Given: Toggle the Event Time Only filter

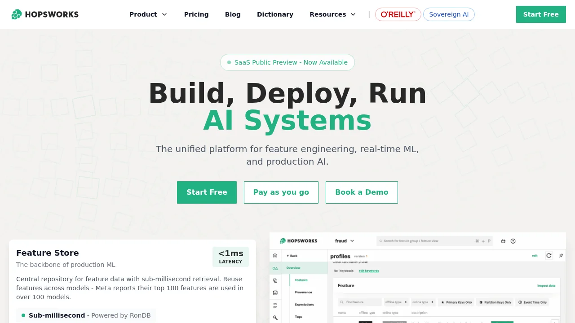Looking at the screenshot, I should [x=533, y=302].
